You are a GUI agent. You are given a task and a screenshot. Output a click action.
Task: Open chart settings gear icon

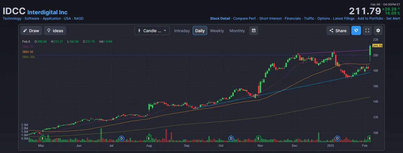tap(378, 30)
